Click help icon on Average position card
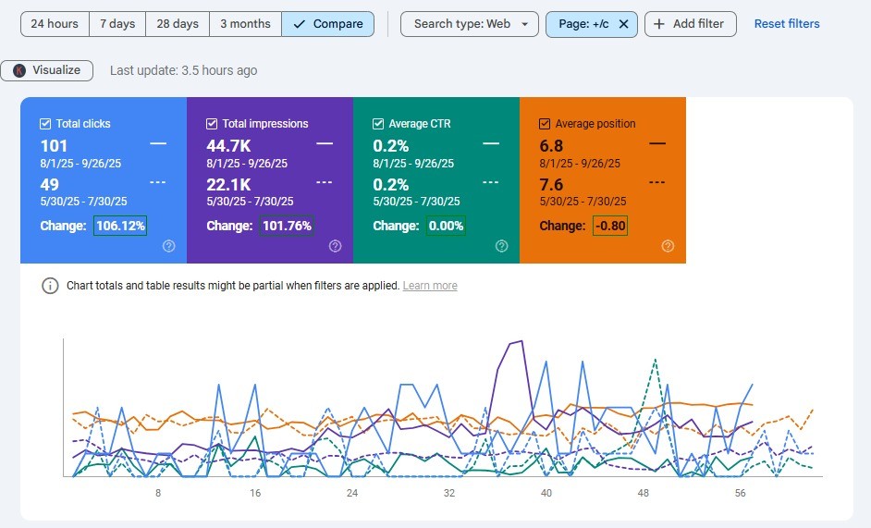The width and height of the screenshot is (871, 528). pos(668,246)
